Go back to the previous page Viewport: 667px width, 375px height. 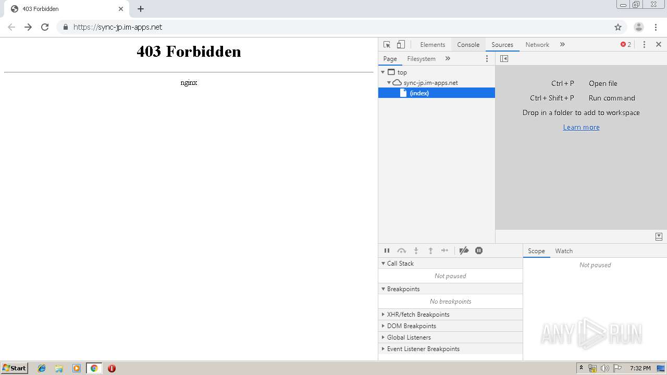(x=11, y=27)
